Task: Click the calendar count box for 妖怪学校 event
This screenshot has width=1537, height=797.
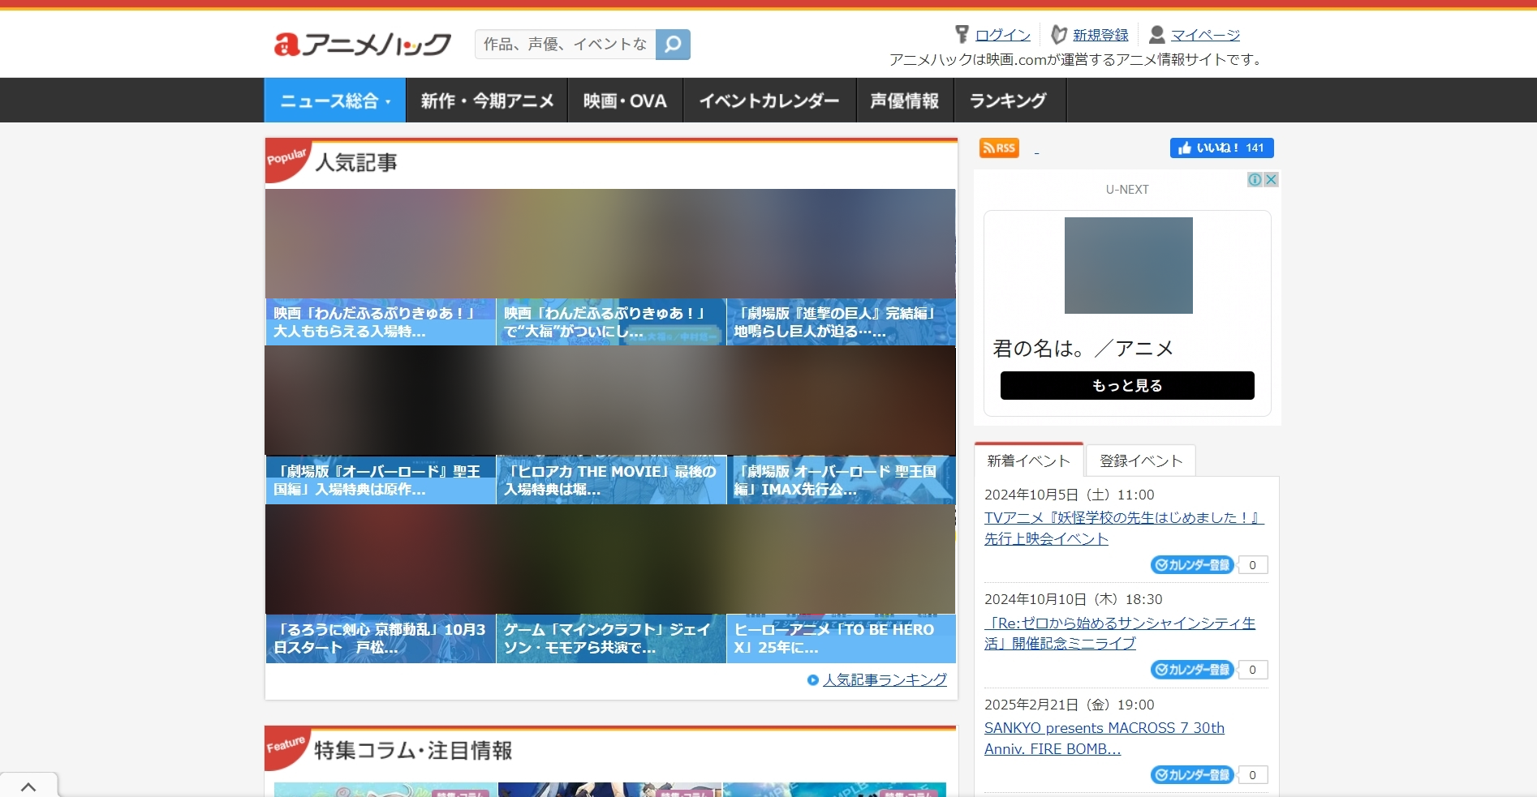Action: 1253,565
